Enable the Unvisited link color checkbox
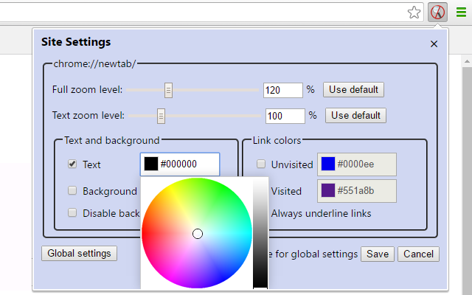 point(261,164)
